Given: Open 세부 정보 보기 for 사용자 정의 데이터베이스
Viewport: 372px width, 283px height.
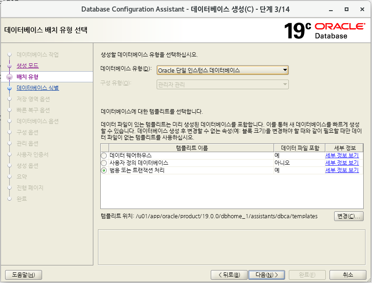Looking at the screenshot, I should (342, 163).
